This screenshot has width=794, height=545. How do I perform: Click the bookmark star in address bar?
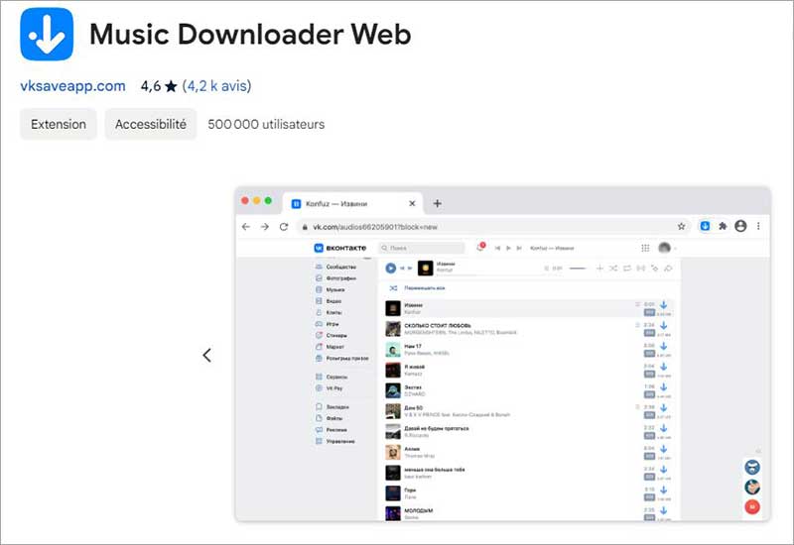(682, 227)
